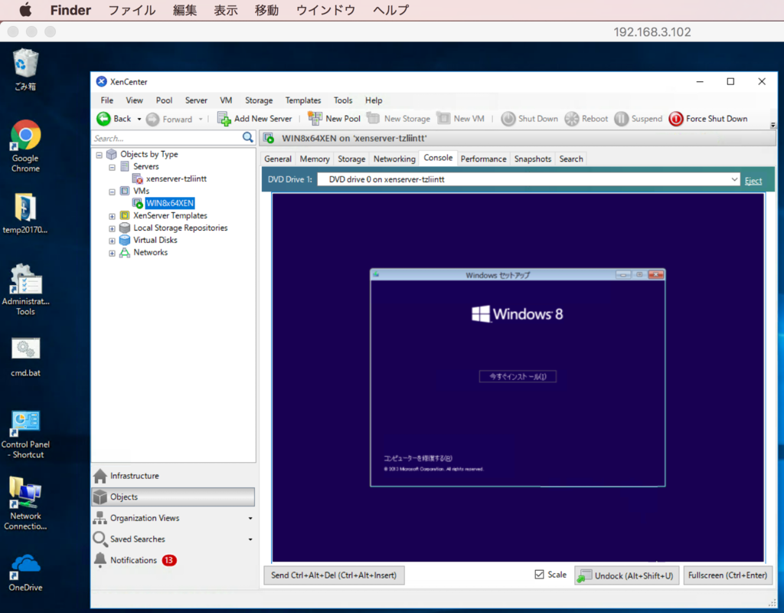The image size is (784, 613).
Task: Expand the XenServer Templates node
Action: coord(112,216)
